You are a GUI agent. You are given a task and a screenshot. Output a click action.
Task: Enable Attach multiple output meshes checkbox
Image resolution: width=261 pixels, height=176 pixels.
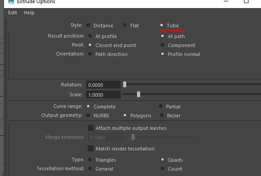point(90,128)
